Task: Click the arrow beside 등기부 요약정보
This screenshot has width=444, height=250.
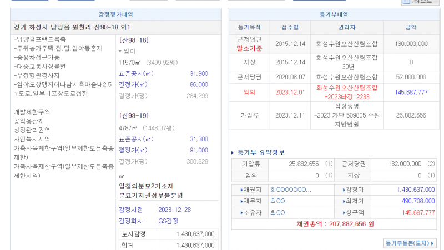Action: [x=233, y=152]
